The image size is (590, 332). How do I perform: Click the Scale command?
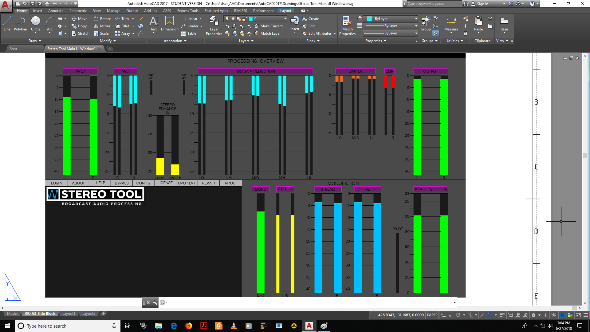101,34
